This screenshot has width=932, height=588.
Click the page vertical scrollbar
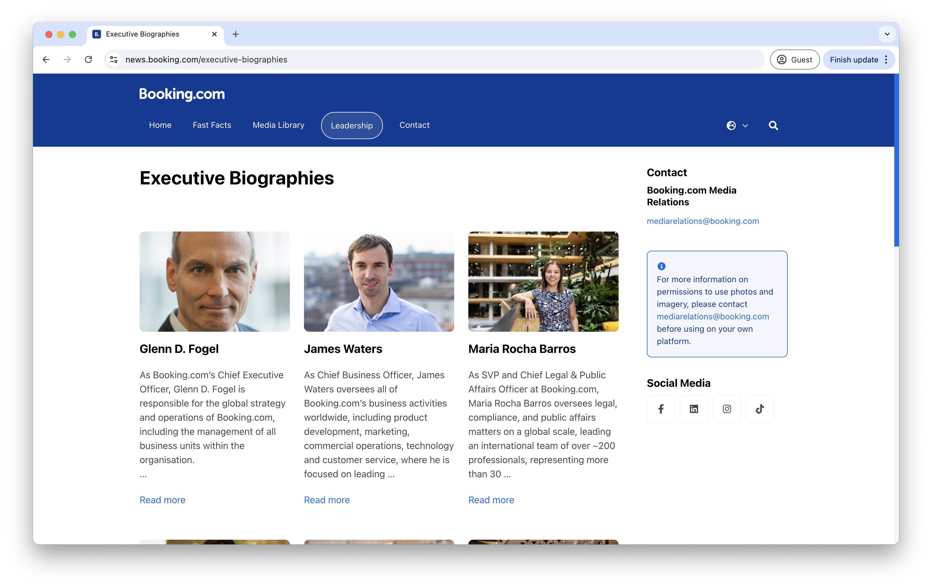click(x=896, y=160)
